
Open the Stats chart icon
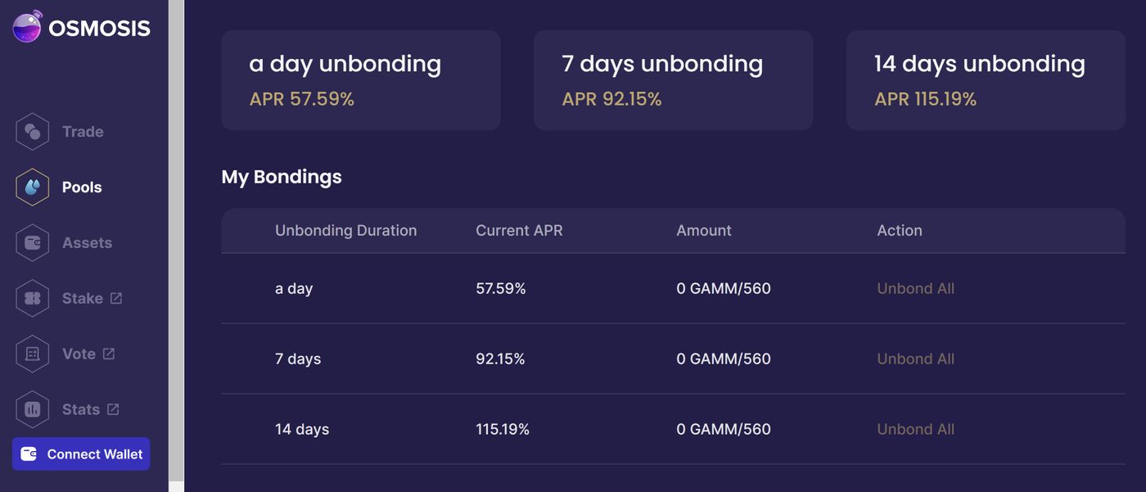33,409
